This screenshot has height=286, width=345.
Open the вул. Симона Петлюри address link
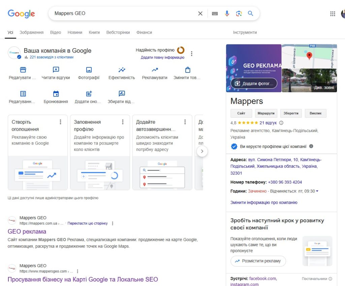[x=276, y=166]
